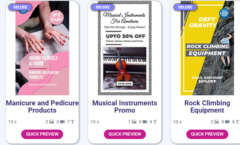Click image count icon on Manicure card
240x145 pixels.
pyautogui.click(x=51, y=122)
